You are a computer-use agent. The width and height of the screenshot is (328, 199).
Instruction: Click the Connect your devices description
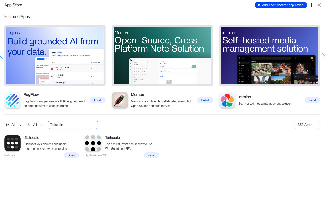click(x=48, y=146)
